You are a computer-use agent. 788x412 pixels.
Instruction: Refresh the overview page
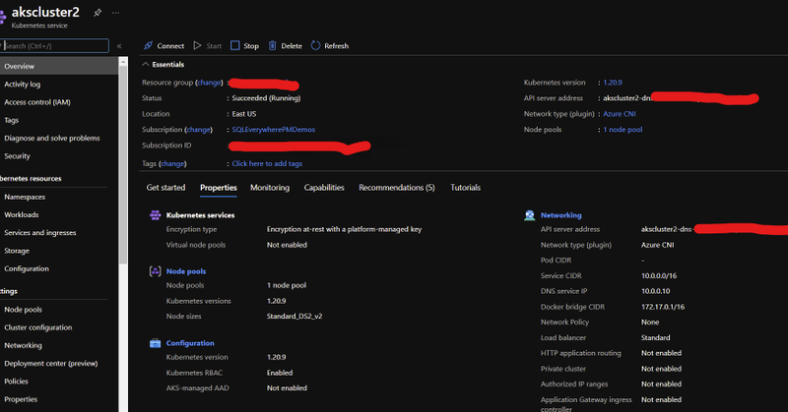[x=330, y=45]
